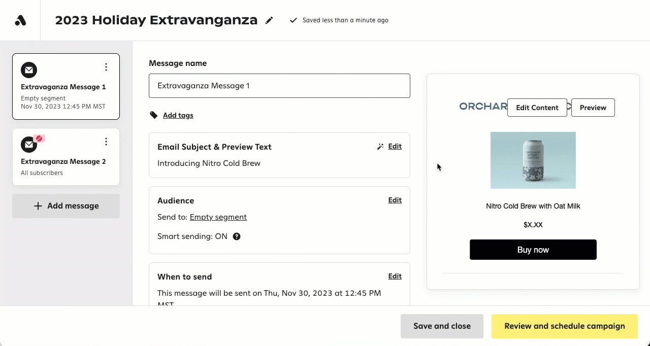This screenshot has height=346, width=650.
Task: Click the black app logo icon
Action: coord(19,20)
